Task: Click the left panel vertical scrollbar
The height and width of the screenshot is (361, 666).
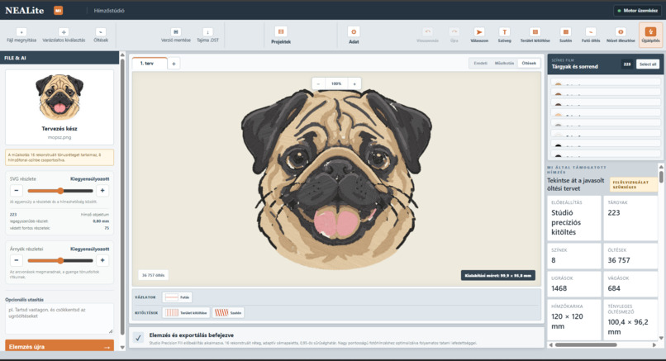Action: (x=122, y=195)
